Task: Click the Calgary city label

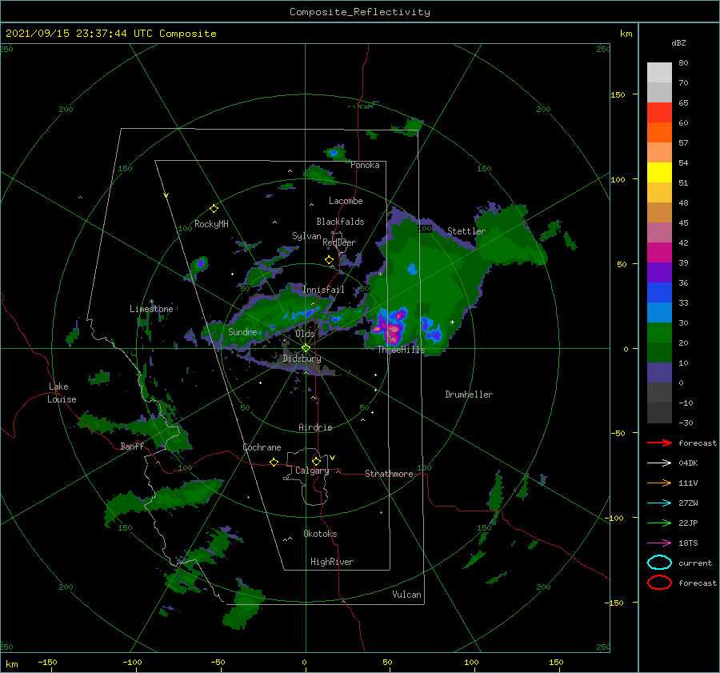Action: 312,471
